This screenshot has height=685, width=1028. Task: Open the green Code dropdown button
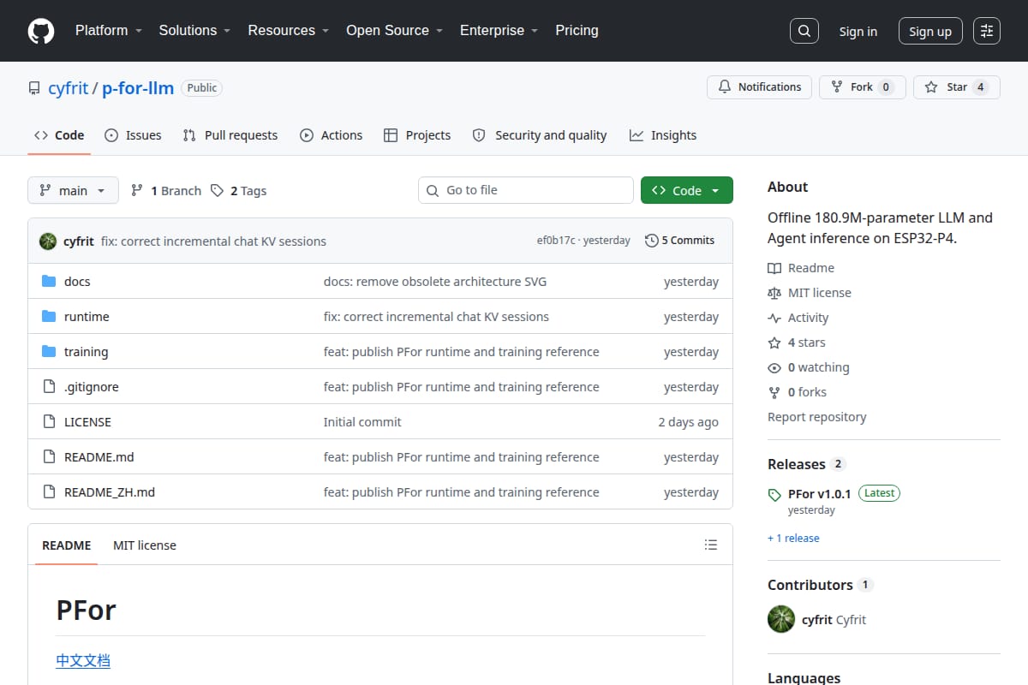(x=687, y=190)
